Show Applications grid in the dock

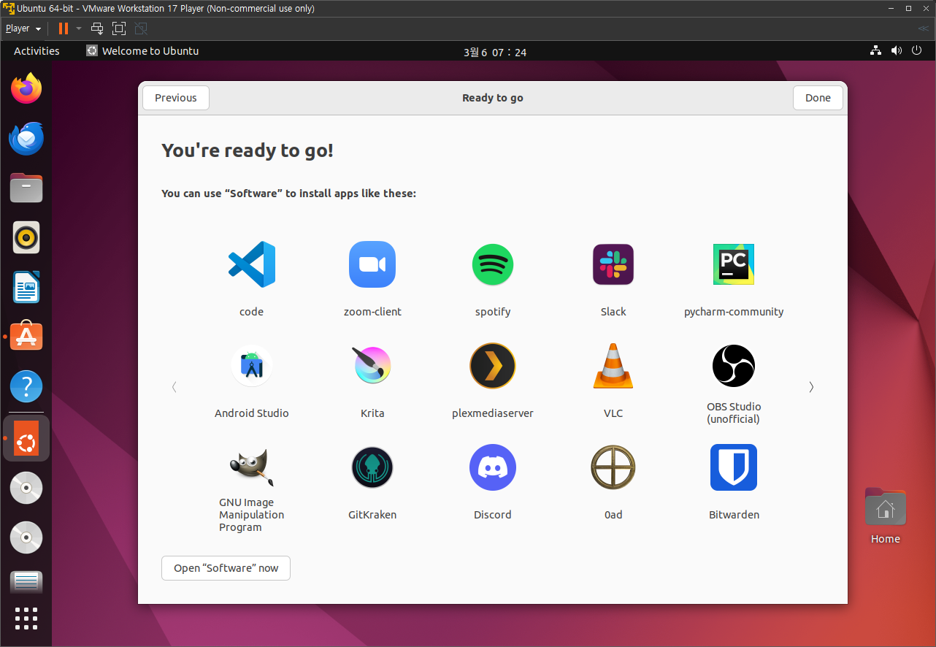(26, 619)
